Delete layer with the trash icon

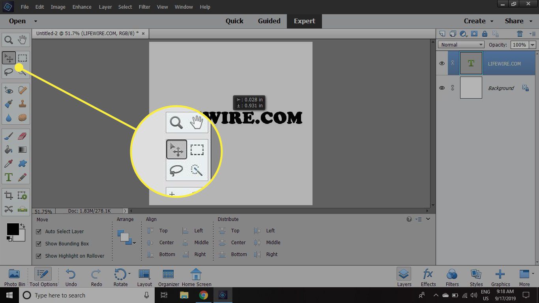click(x=520, y=34)
